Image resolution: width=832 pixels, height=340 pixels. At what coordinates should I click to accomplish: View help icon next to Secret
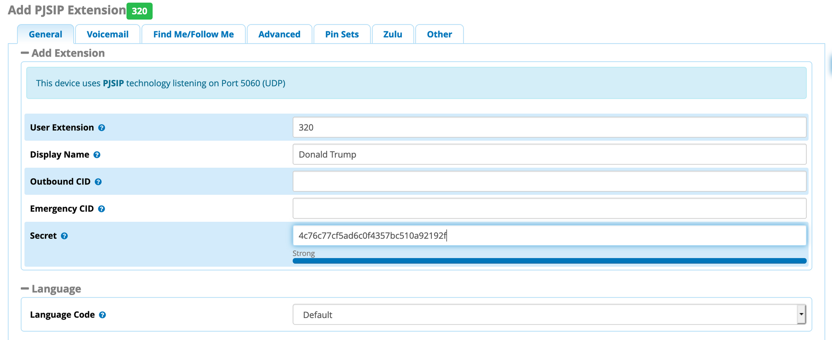coord(64,236)
